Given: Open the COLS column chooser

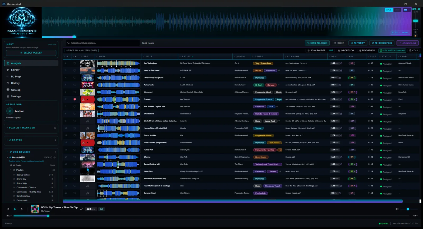Looking at the screenshot, I should point(413,51).
